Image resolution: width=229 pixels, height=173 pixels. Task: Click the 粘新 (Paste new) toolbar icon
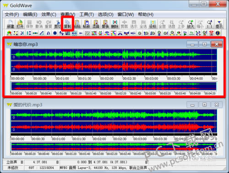tap(87, 24)
